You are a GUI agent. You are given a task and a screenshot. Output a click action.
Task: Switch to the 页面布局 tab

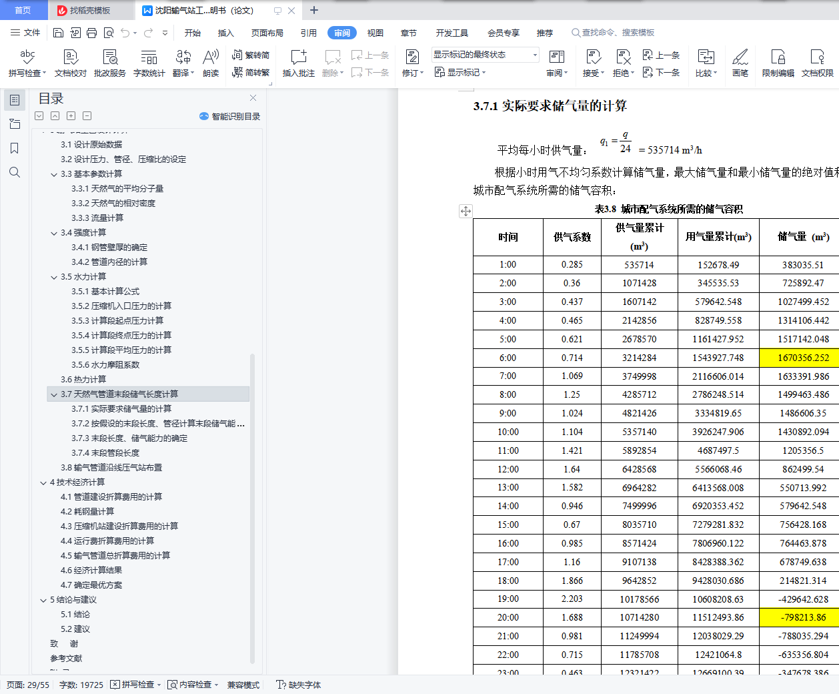coord(267,33)
